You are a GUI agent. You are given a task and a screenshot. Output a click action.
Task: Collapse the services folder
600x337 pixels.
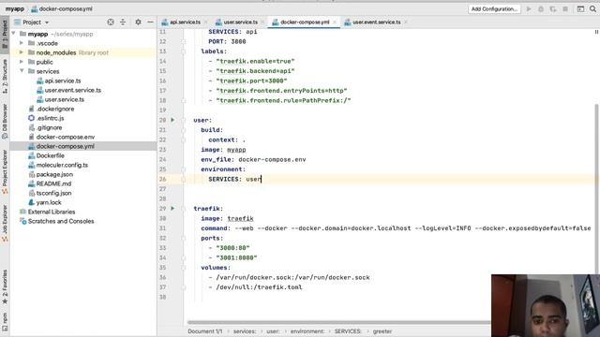pyautogui.click(x=22, y=71)
